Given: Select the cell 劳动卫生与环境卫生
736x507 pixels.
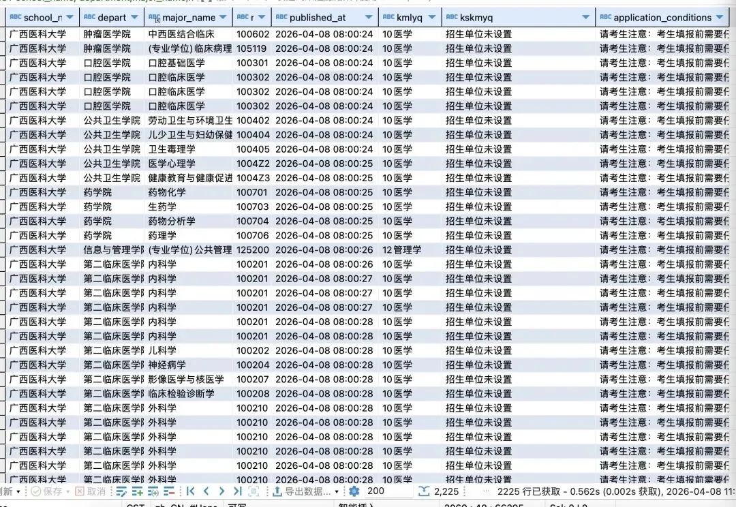Looking at the screenshot, I should (x=189, y=121).
